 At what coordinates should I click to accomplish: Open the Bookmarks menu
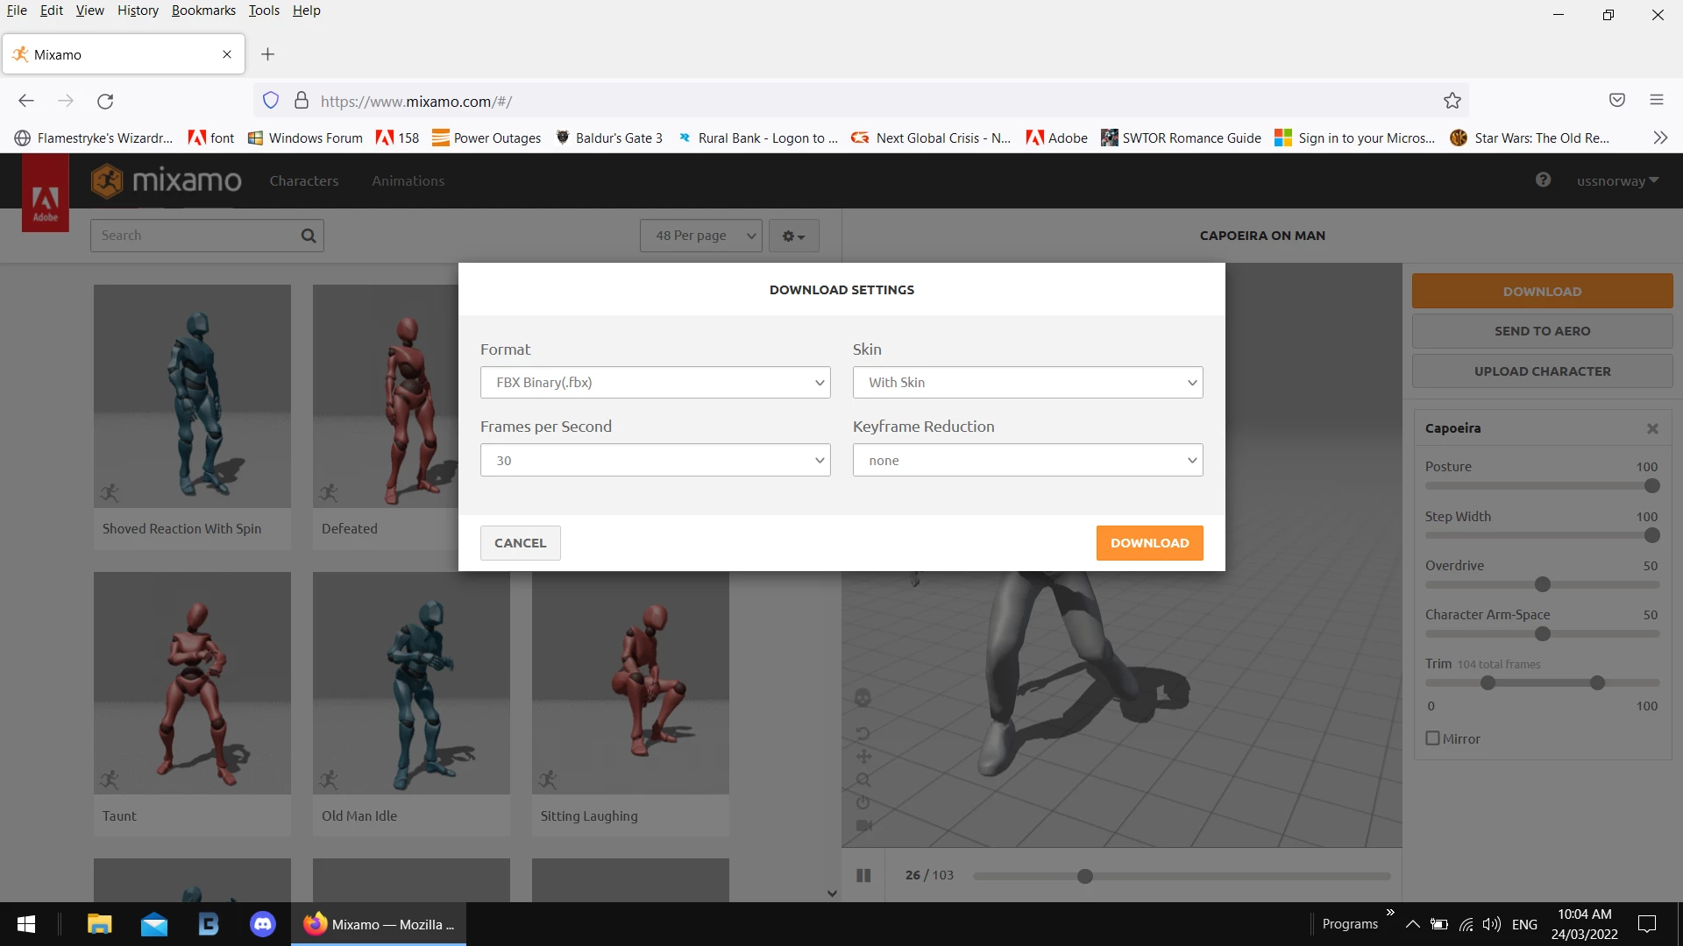point(203,11)
